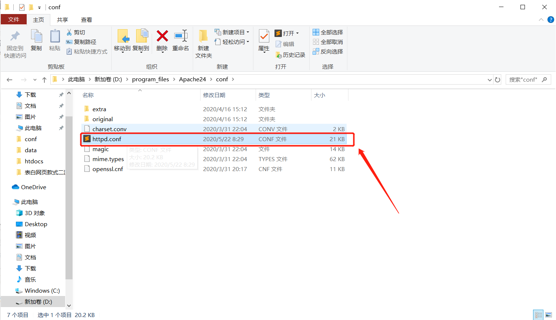Image resolution: width=556 pixels, height=320 pixels.
Task: Click inside the 搜索 conf search box
Action: click(525, 79)
